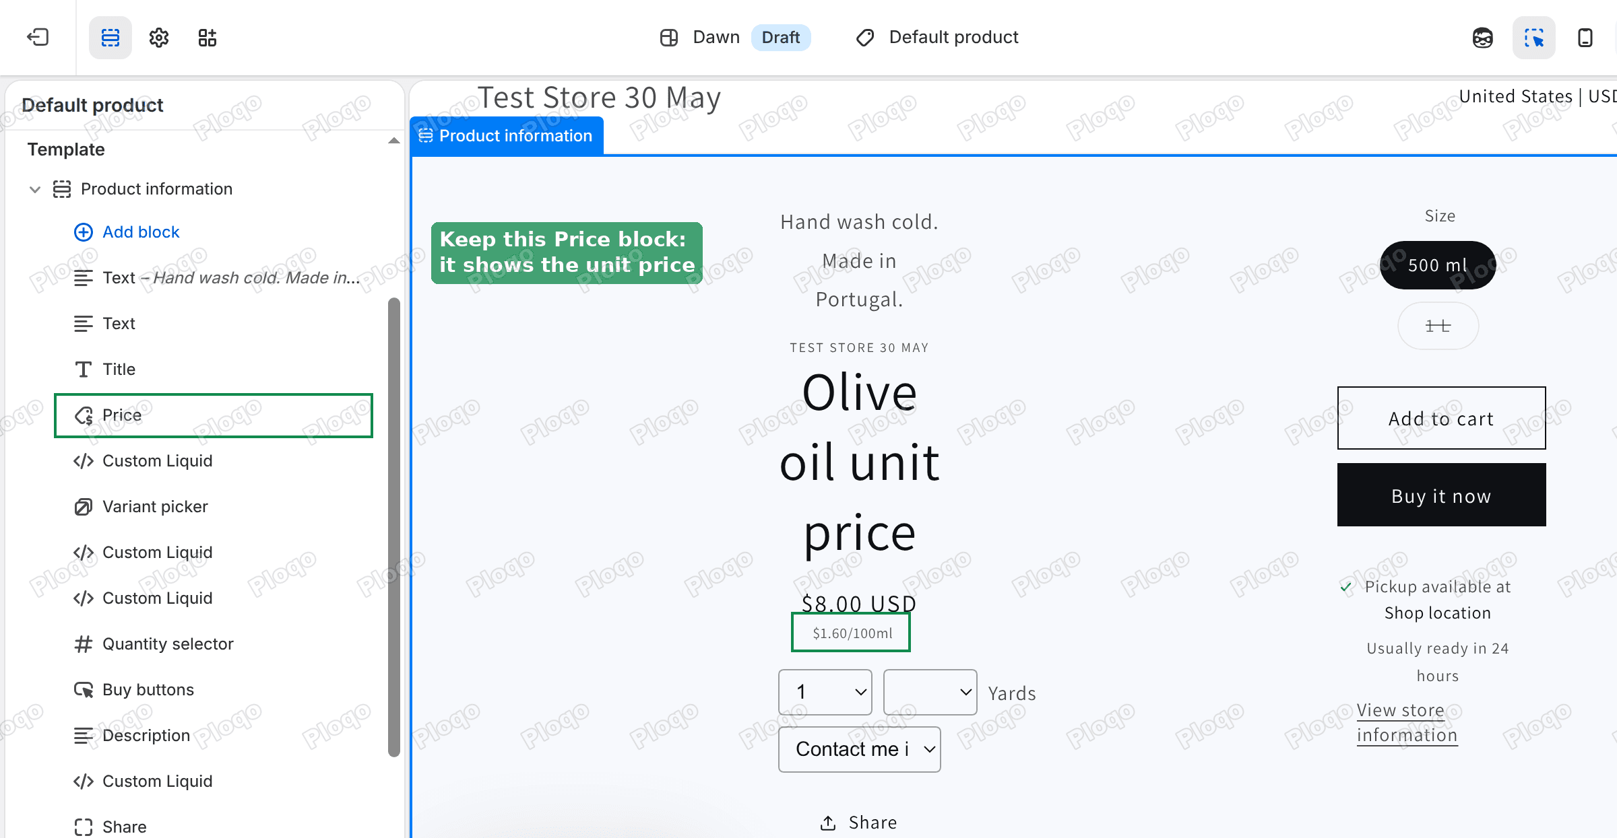Select the 500 ml size option

tap(1438, 265)
